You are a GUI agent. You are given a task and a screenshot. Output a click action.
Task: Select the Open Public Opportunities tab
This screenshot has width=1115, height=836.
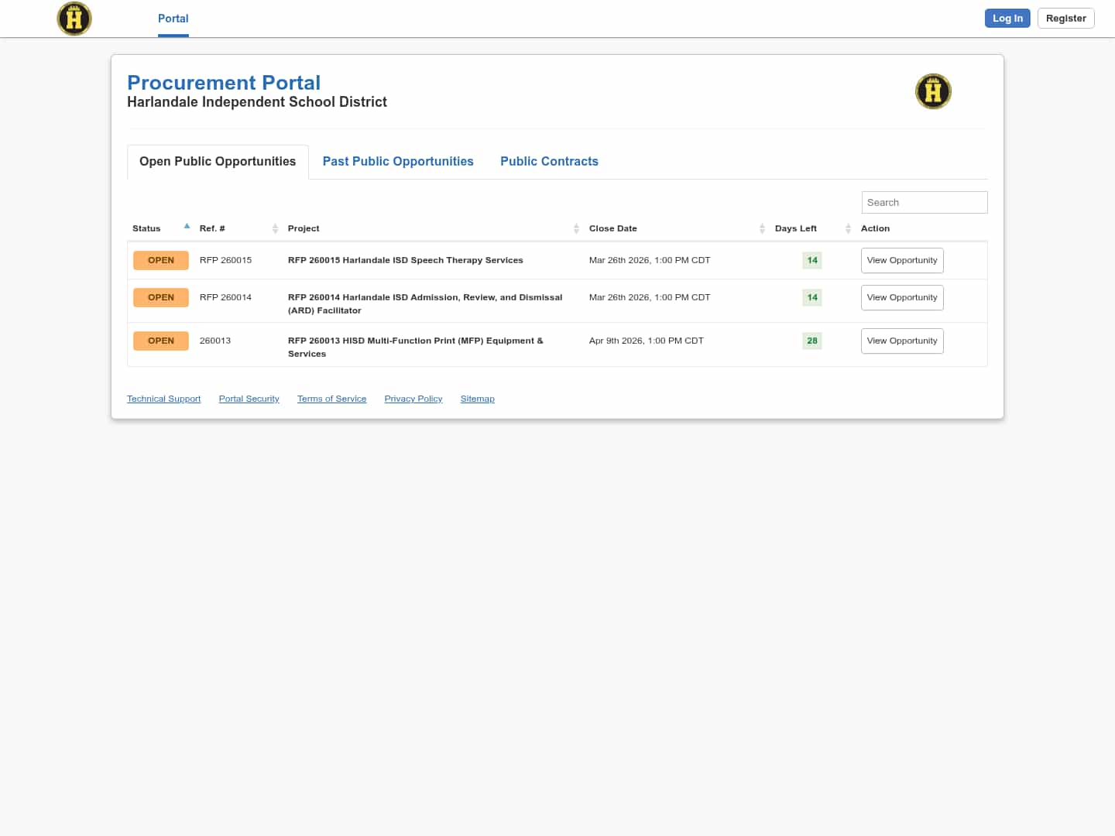(x=218, y=161)
